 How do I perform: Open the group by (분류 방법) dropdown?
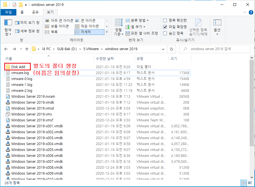point(137,20)
